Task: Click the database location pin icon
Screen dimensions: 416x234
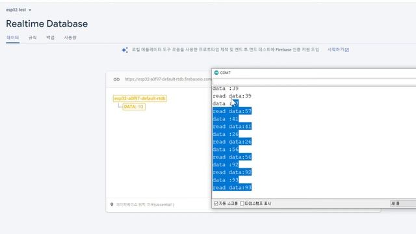Action: 112,204
